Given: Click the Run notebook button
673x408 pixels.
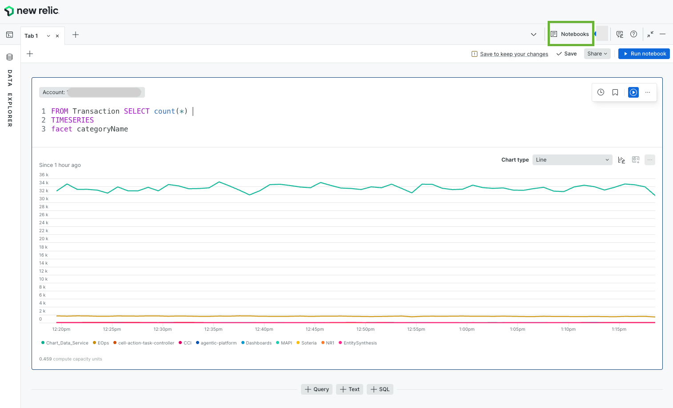Looking at the screenshot, I should 644,53.
